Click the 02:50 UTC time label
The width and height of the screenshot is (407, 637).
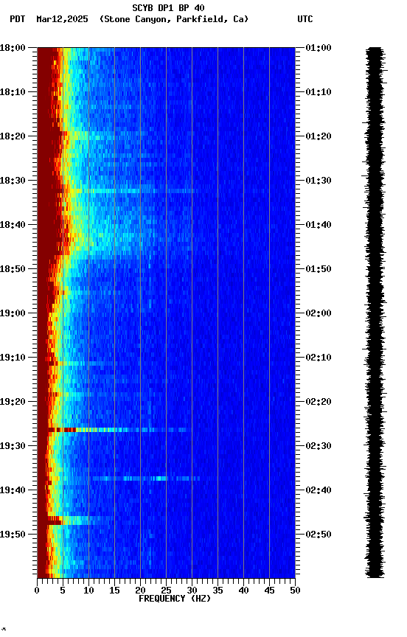319,535
